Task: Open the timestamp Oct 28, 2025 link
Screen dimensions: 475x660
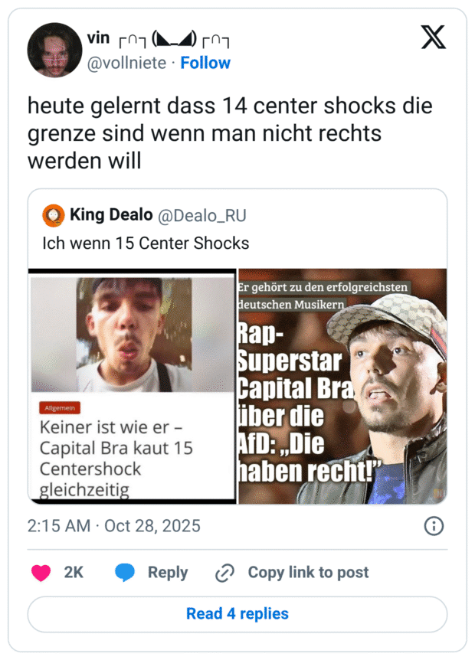Action: click(x=113, y=526)
